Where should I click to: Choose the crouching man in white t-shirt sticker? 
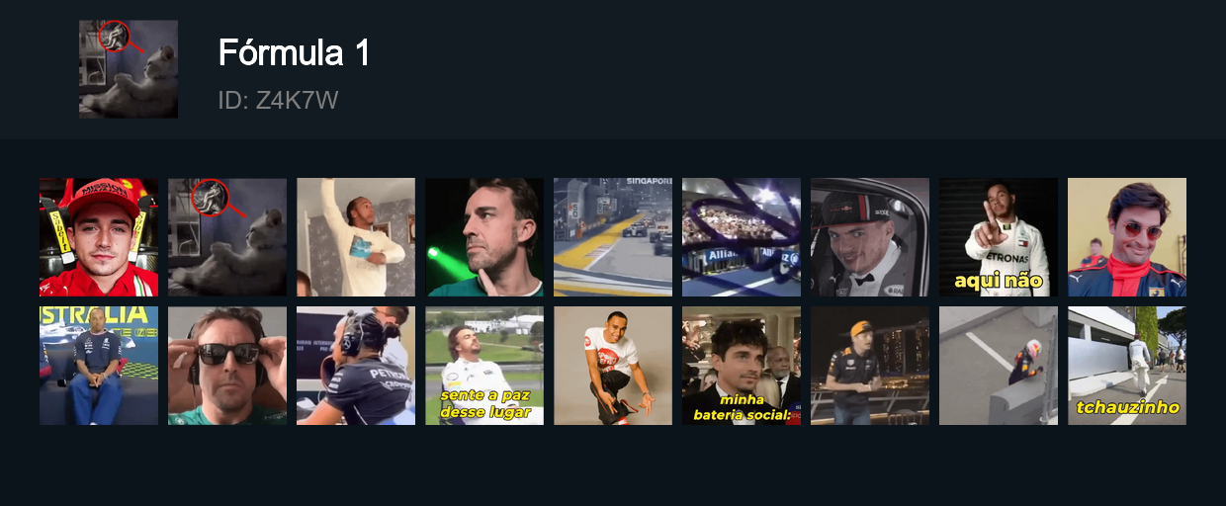click(x=613, y=366)
